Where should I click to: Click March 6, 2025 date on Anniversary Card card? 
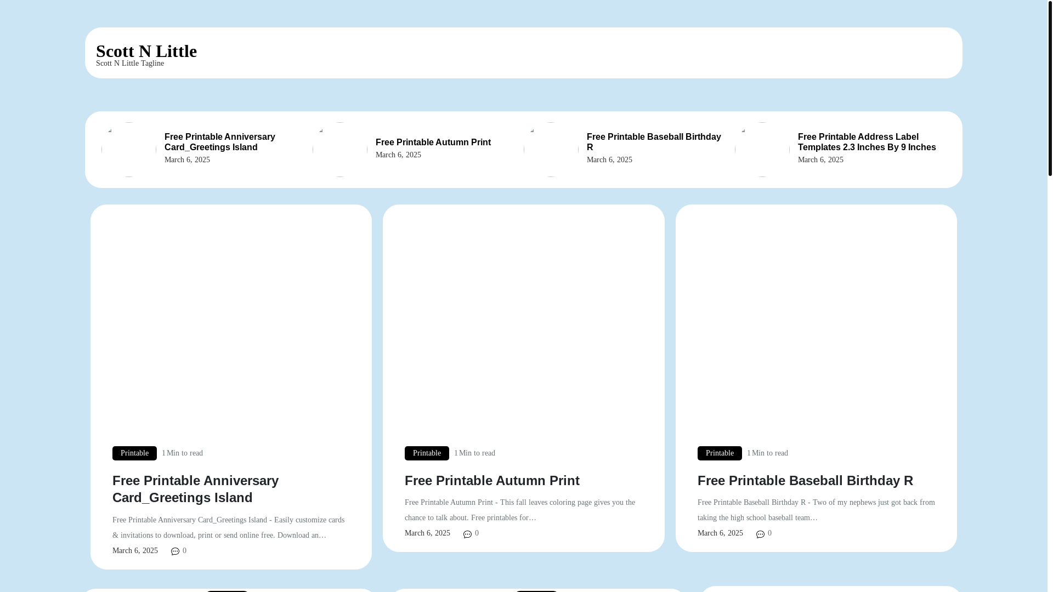[x=135, y=551]
